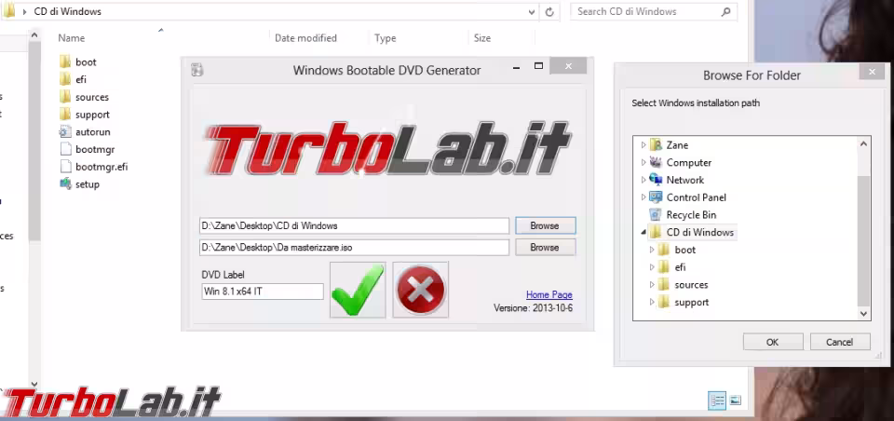
Task: Select the efi folder icon in file list
Action: 65,79
